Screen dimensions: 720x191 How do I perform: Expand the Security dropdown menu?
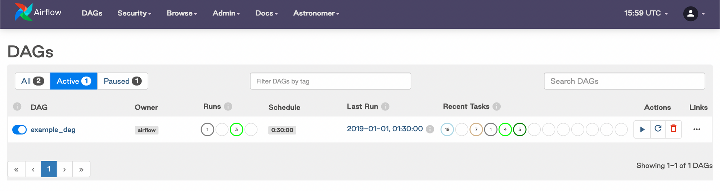point(134,13)
